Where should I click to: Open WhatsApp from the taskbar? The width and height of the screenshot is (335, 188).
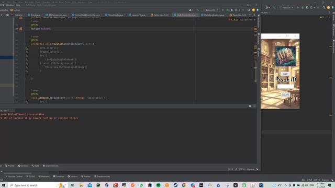coord(141,185)
